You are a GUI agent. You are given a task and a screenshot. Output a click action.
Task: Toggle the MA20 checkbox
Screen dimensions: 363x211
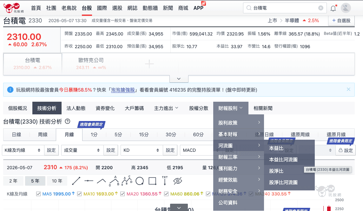pos(122,194)
